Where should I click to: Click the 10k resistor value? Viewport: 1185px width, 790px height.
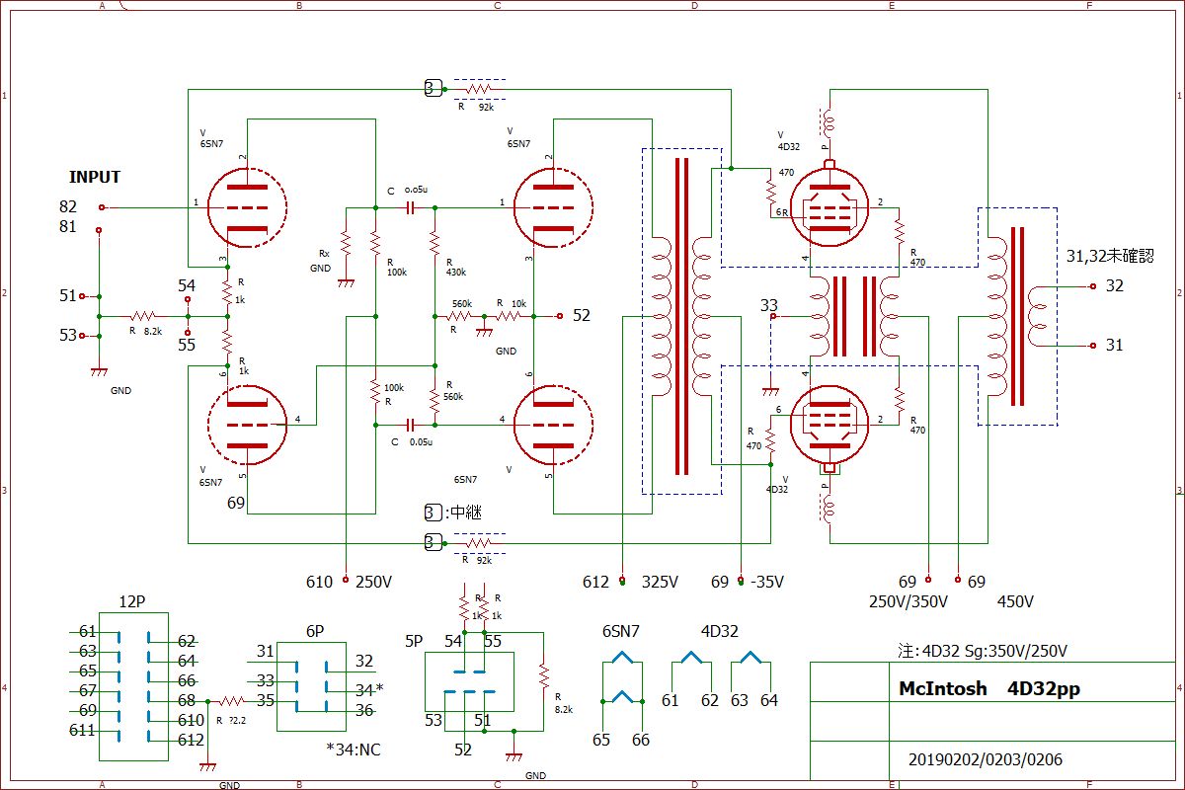point(519,303)
